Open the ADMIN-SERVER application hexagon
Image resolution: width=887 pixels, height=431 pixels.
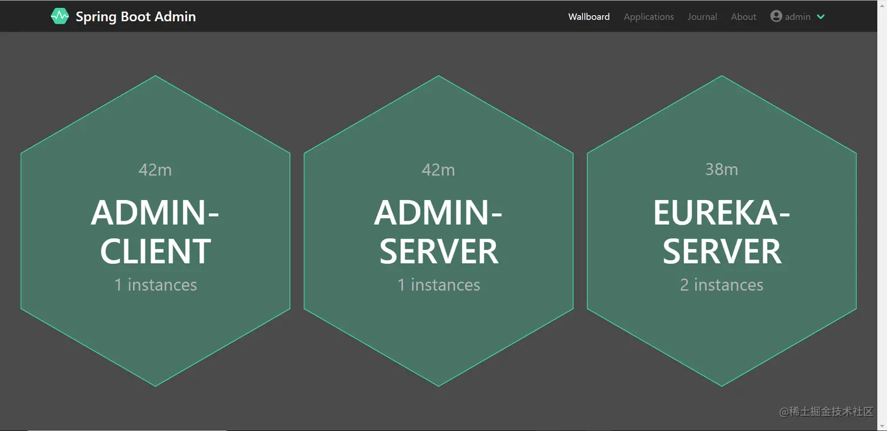[x=438, y=231]
